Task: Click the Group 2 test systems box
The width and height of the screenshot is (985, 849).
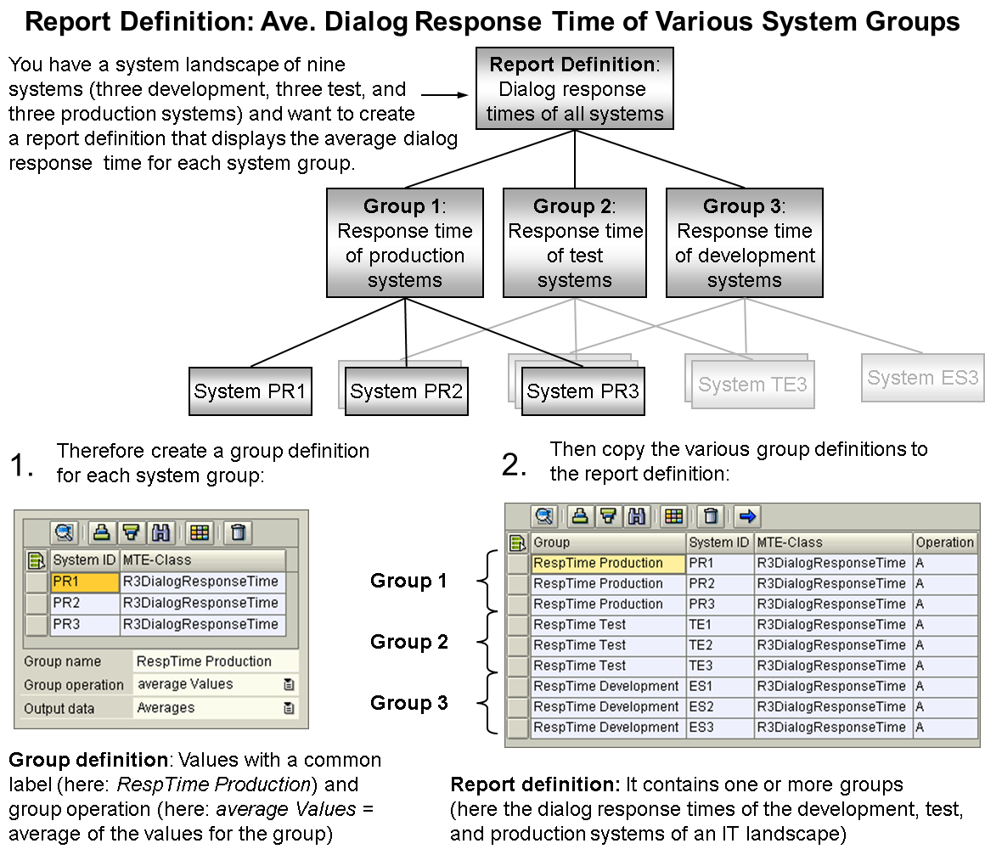Action: pyautogui.click(x=575, y=243)
